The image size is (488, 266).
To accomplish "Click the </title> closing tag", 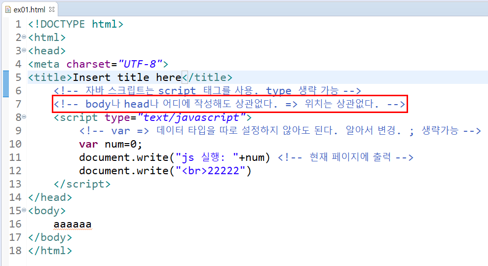I will point(207,77).
